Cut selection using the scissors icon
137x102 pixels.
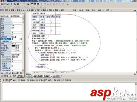coord(12,4)
